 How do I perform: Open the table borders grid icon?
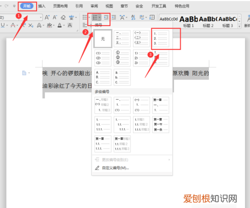point(152,17)
